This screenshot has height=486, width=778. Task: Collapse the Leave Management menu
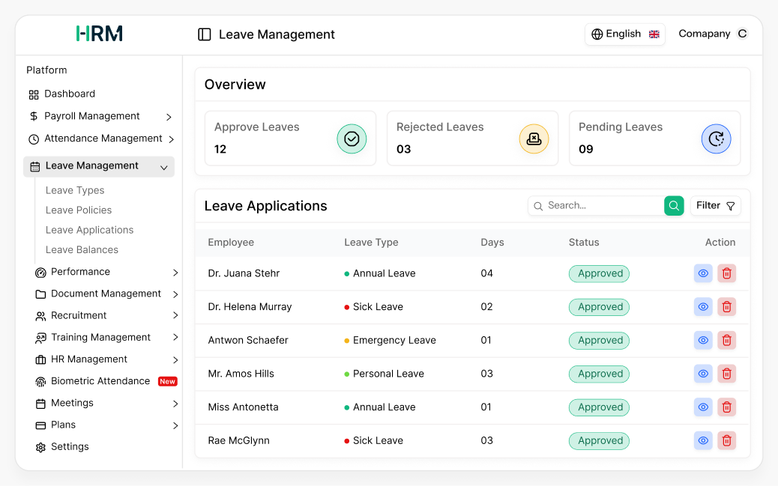pos(163,166)
